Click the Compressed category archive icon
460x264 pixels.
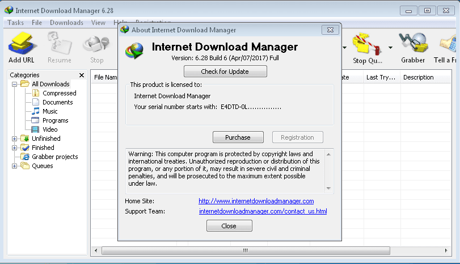point(36,93)
